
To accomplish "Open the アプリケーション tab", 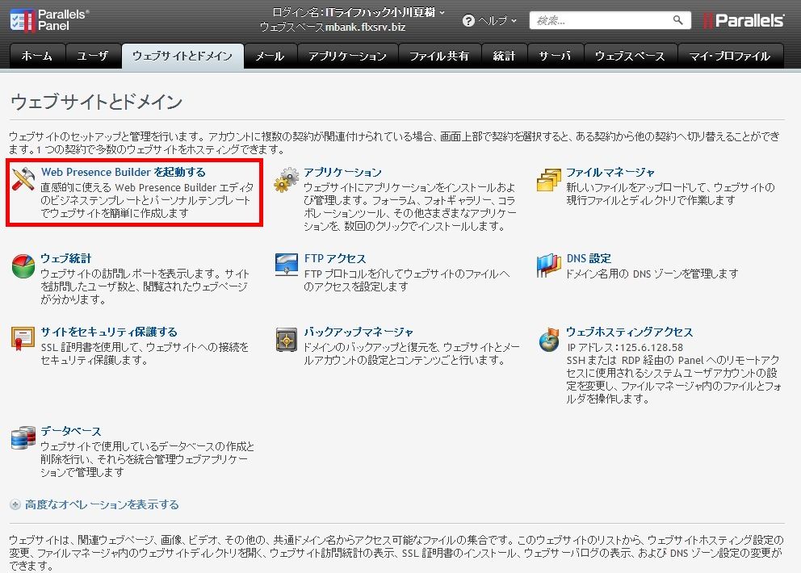I will pos(347,56).
